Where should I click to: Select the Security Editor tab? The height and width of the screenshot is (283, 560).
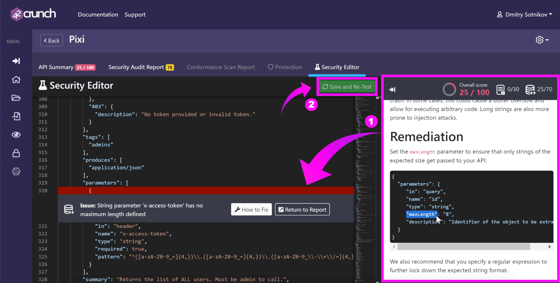coord(337,67)
